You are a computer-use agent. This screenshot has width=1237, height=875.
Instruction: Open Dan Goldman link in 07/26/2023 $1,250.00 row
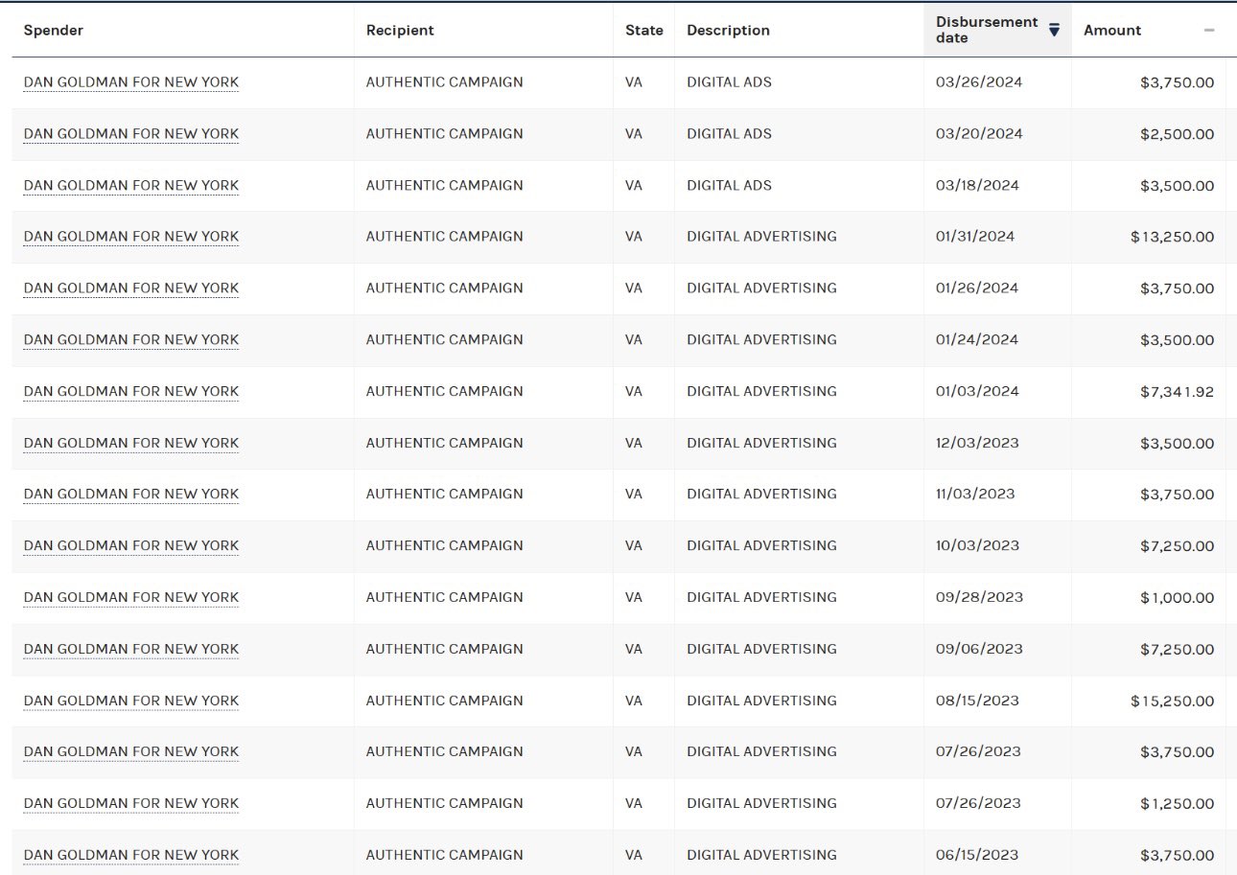coord(131,804)
